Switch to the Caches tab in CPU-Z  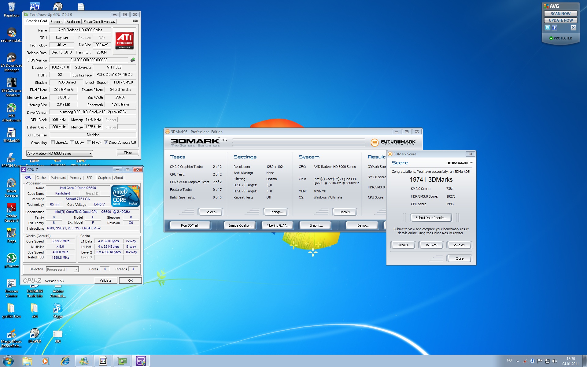pos(42,178)
